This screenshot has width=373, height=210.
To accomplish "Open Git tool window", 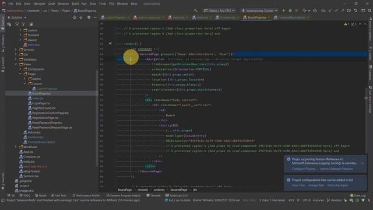I will [x=11, y=195].
